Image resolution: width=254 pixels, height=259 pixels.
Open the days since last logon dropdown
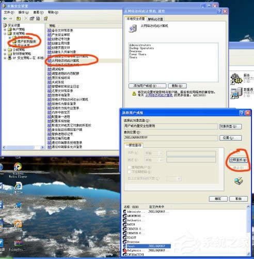(174, 179)
